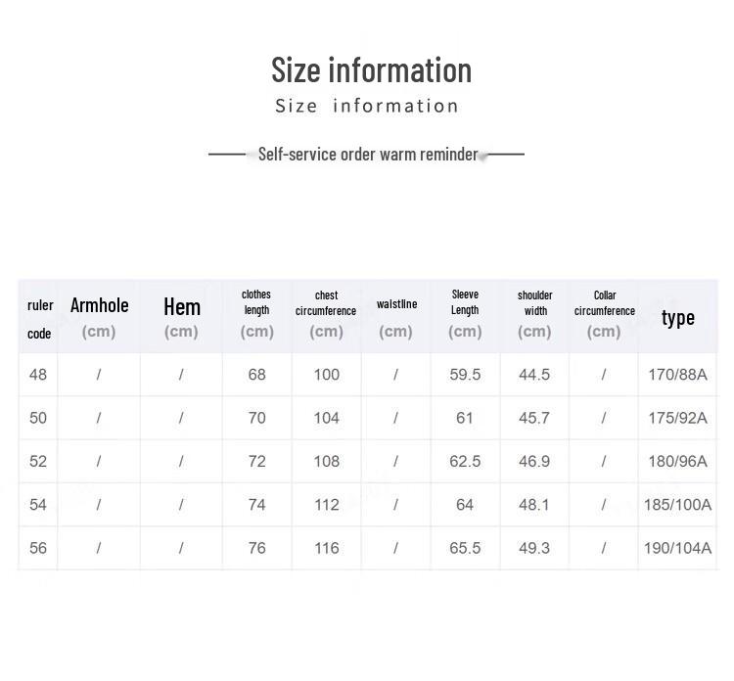The image size is (734, 681).
Task: Click the 170/88A type cell
Action: click(677, 375)
